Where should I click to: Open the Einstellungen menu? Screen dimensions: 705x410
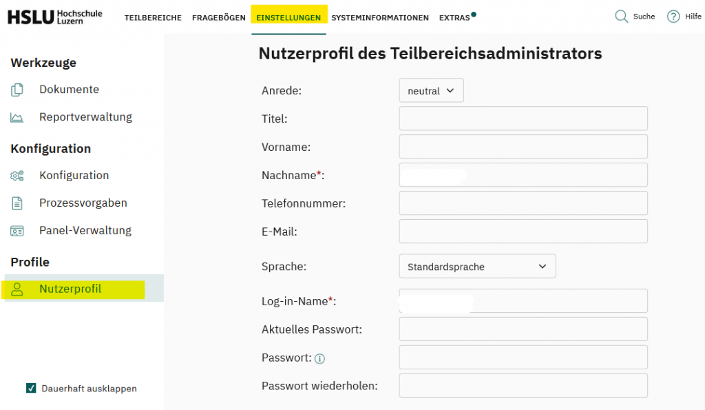click(x=288, y=18)
